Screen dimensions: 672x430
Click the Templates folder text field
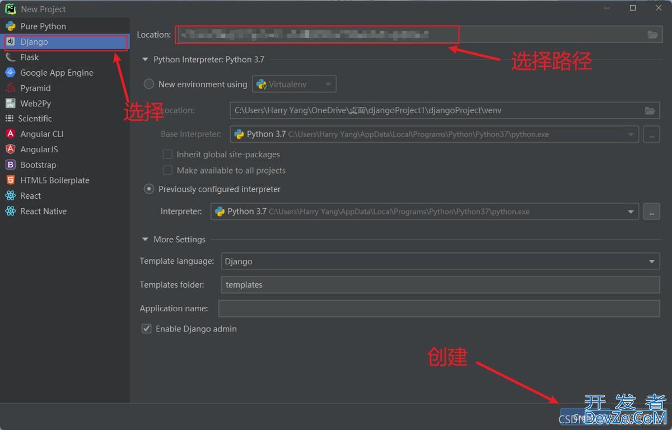click(x=440, y=285)
